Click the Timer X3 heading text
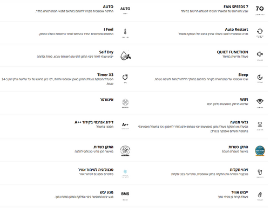The width and height of the screenshot is (270, 208). (x=105, y=75)
